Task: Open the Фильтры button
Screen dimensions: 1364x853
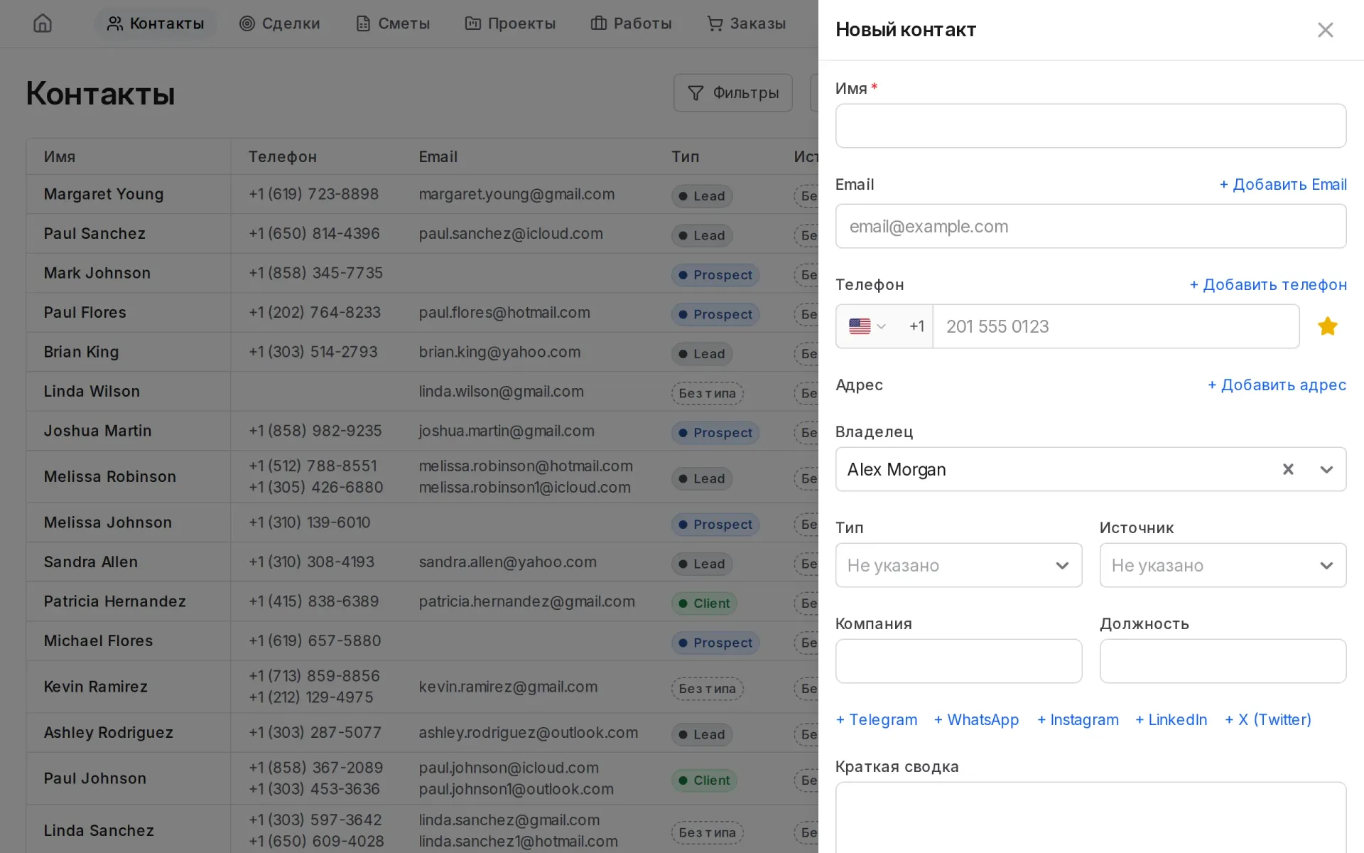Action: 733,92
